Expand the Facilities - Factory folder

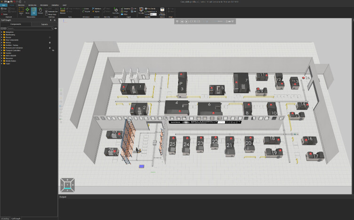1,45
